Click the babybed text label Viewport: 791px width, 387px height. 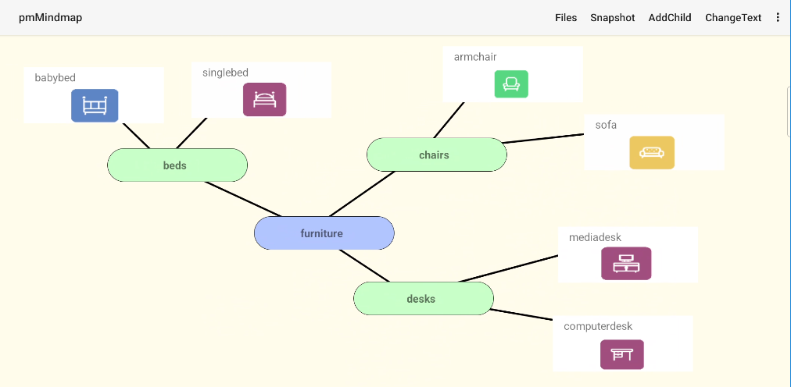pyautogui.click(x=55, y=77)
